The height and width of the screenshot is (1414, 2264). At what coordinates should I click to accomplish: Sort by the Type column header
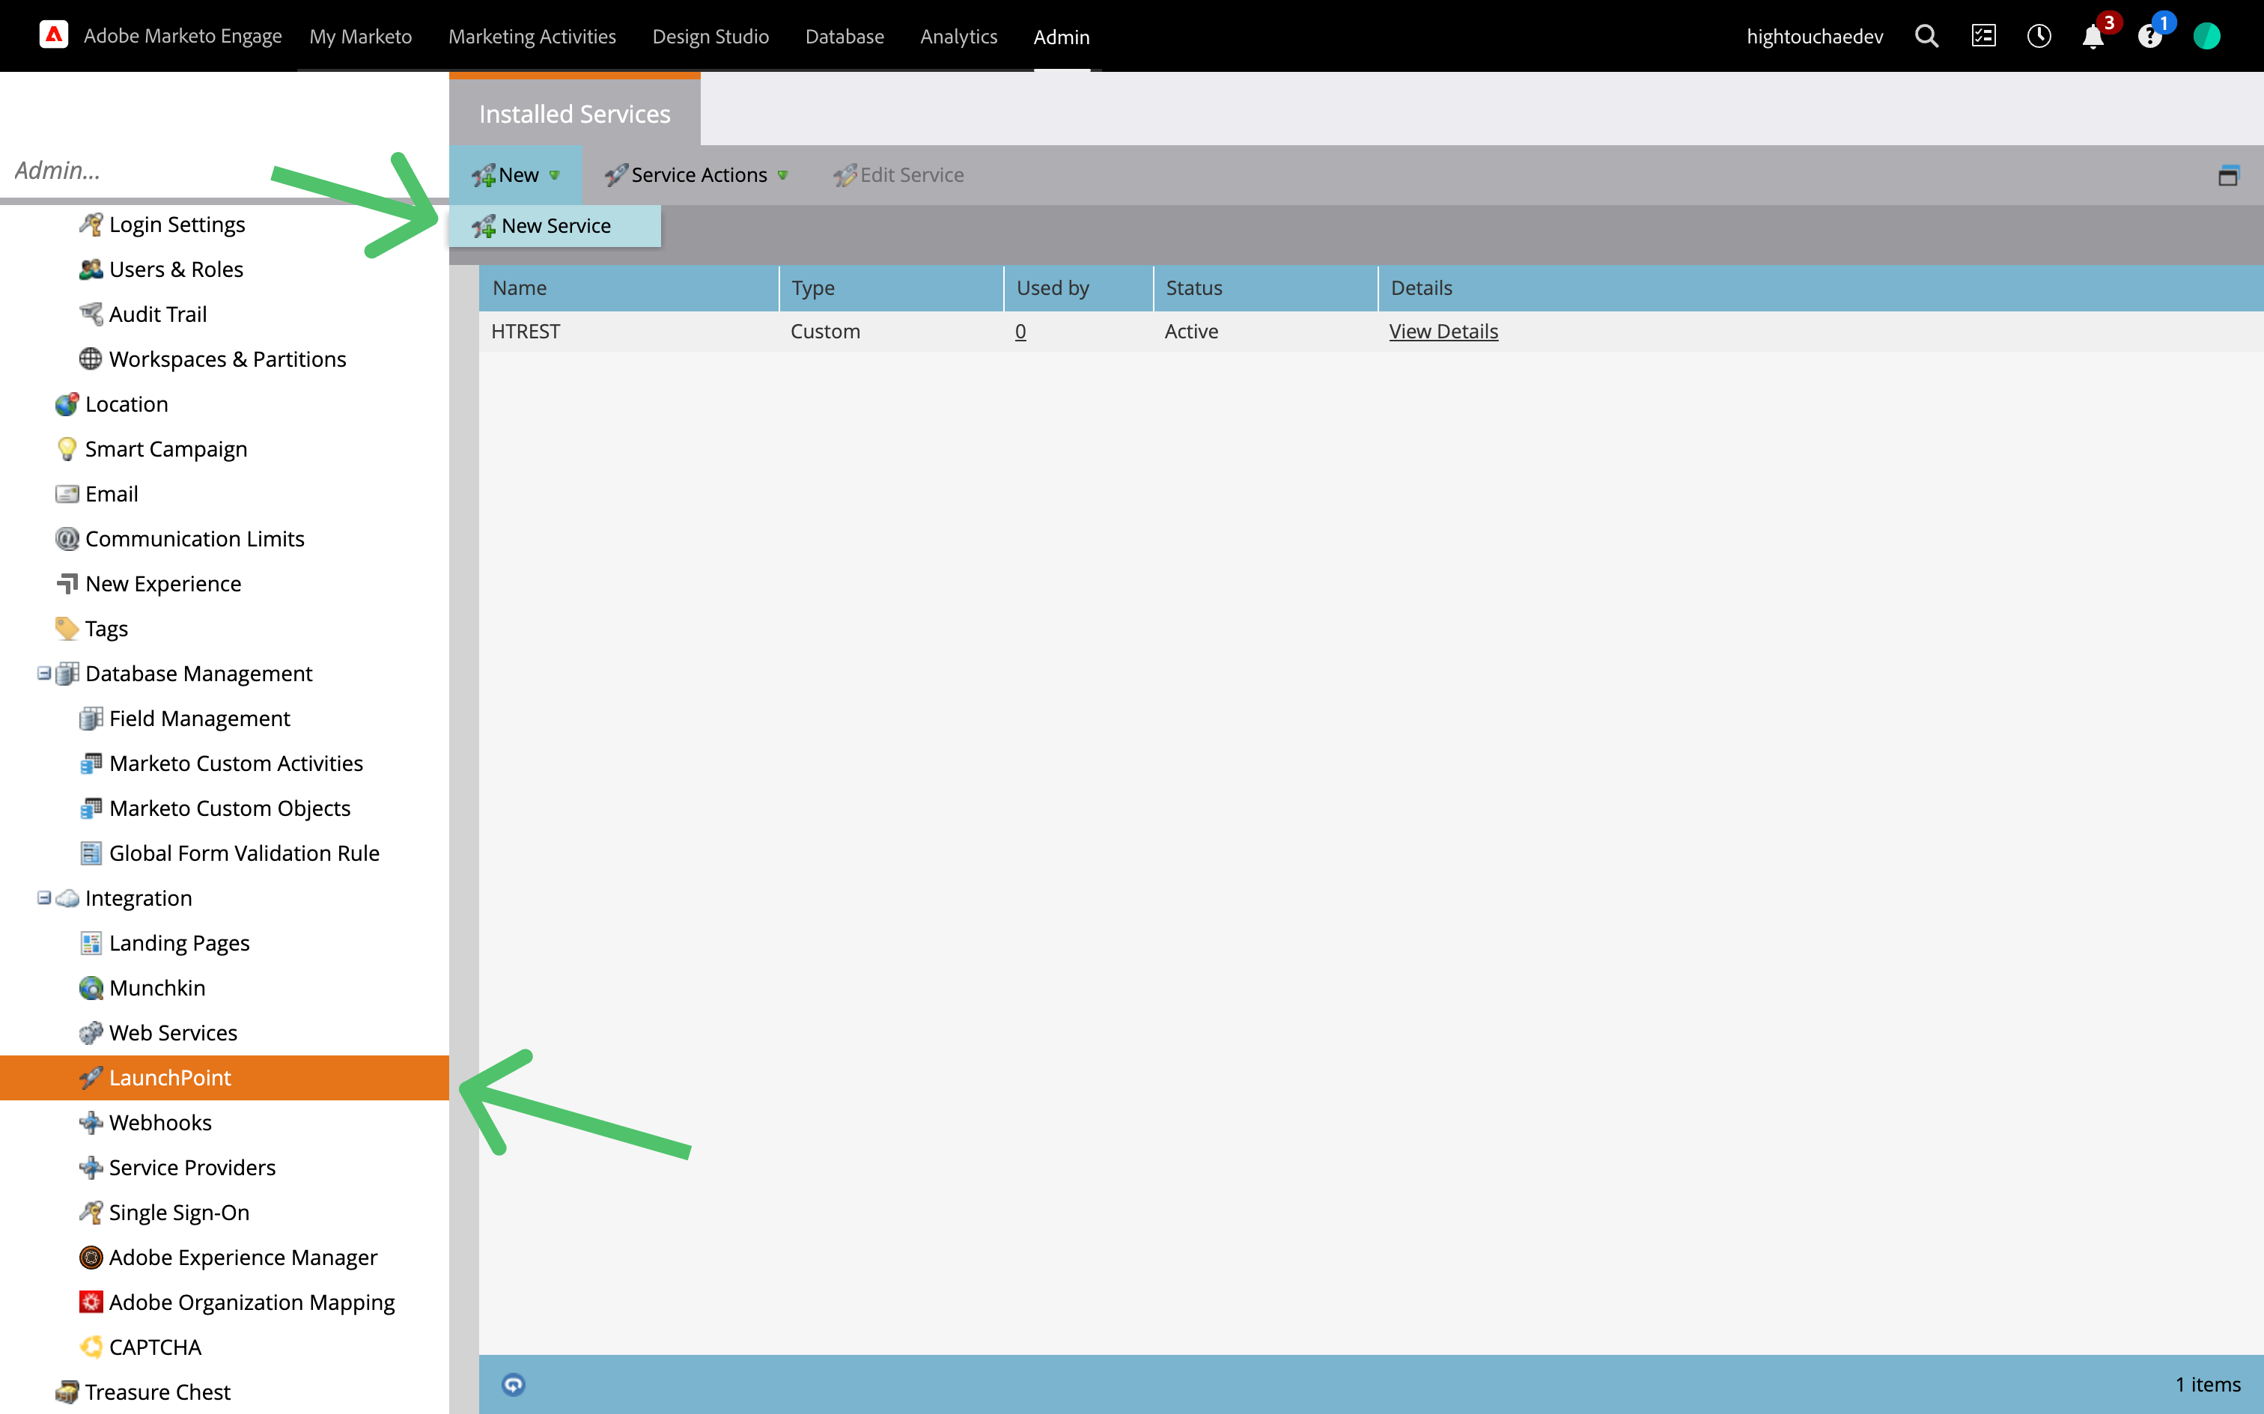pos(891,288)
